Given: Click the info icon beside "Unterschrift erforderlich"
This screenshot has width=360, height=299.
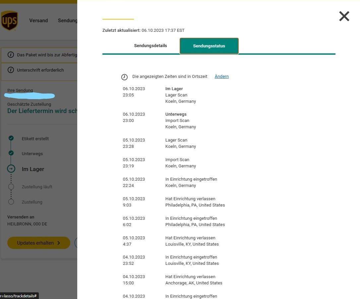Looking at the screenshot, I should [x=11, y=70].
